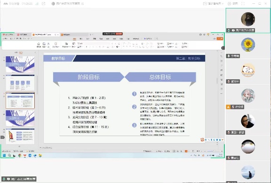Click the taskbar search magnifier icon
The height and width of the screenshot is (183, 271).
[x=9, y=155]
